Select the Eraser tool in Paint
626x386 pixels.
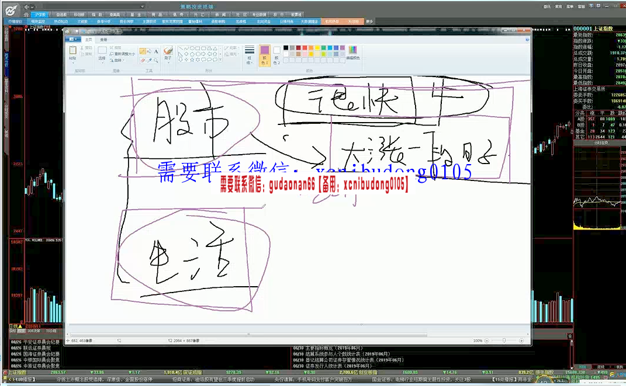click(143, 60)
